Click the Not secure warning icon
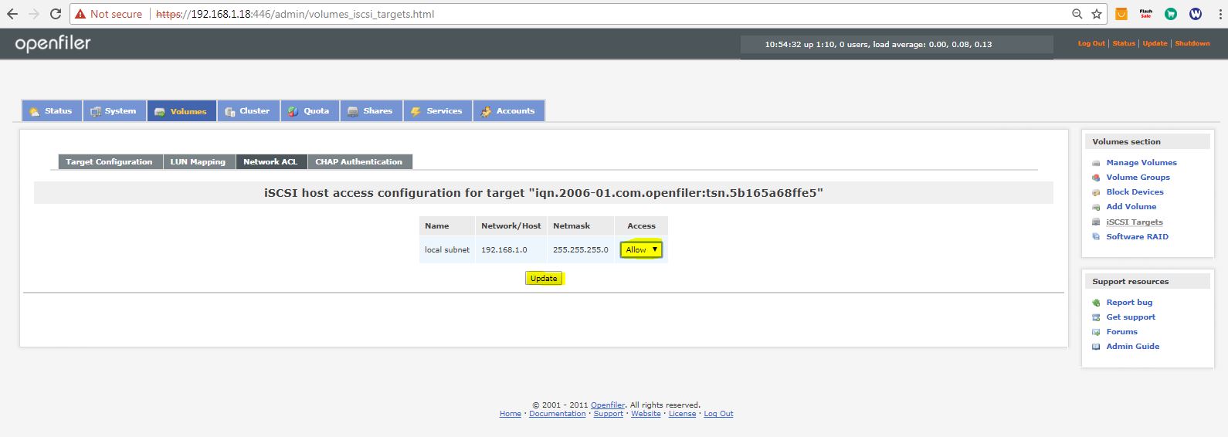This screenshot has width=1228, height=437. pos(80,14)
